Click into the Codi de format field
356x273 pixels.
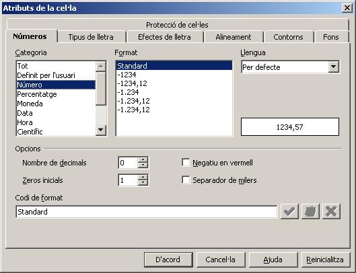[x=147, y=212]
